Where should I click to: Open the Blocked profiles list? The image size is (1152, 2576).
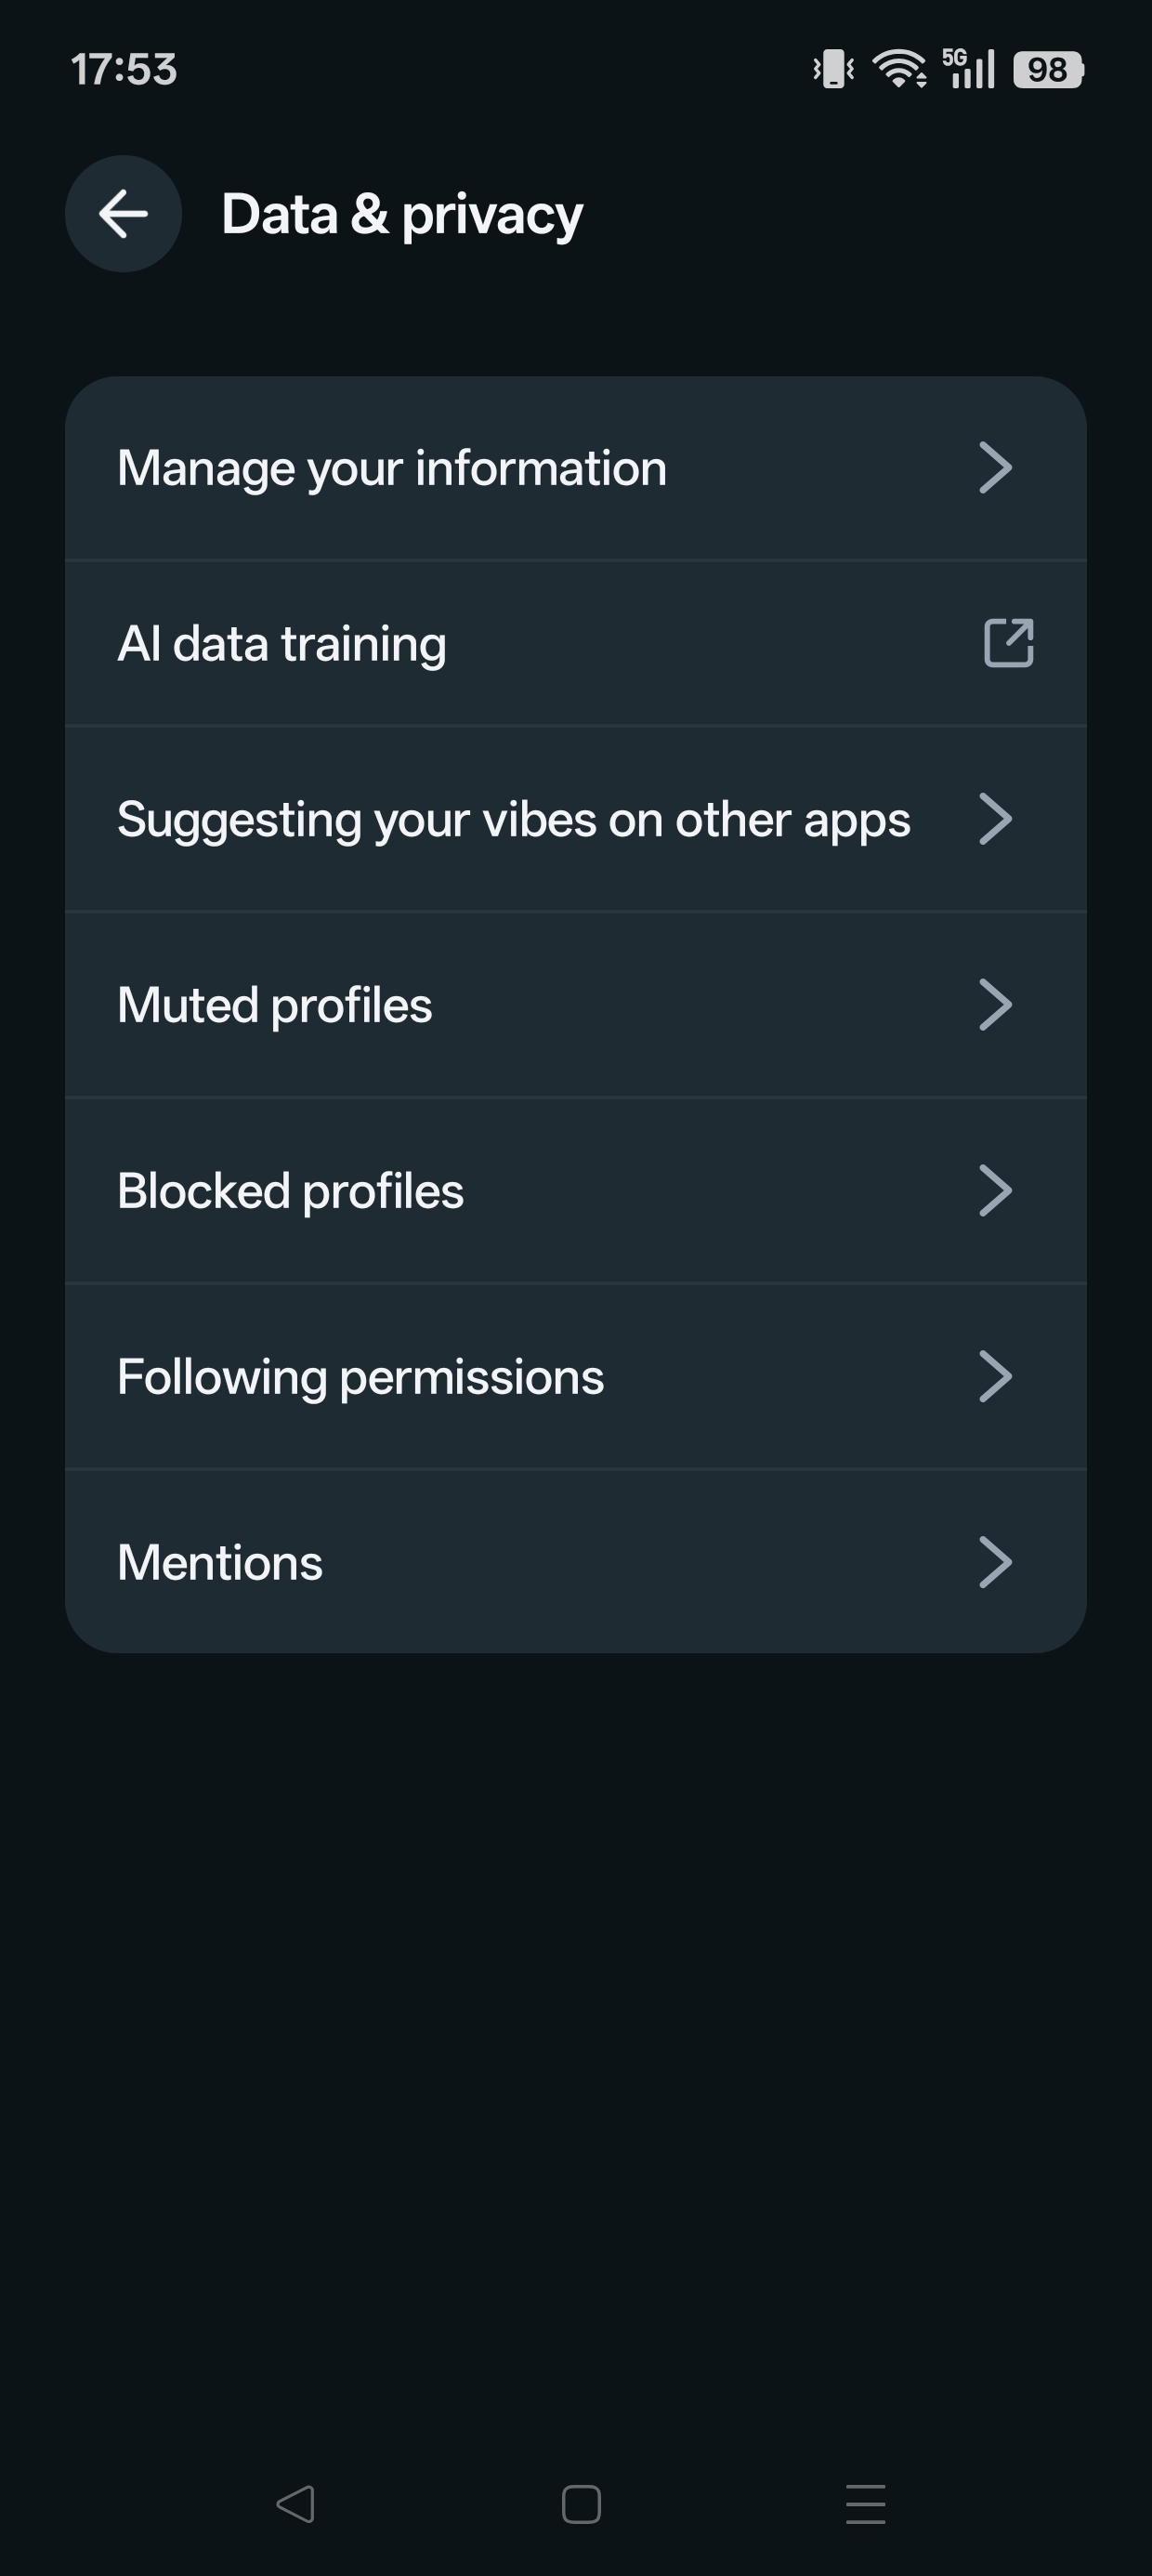[x=291, y=1191]
